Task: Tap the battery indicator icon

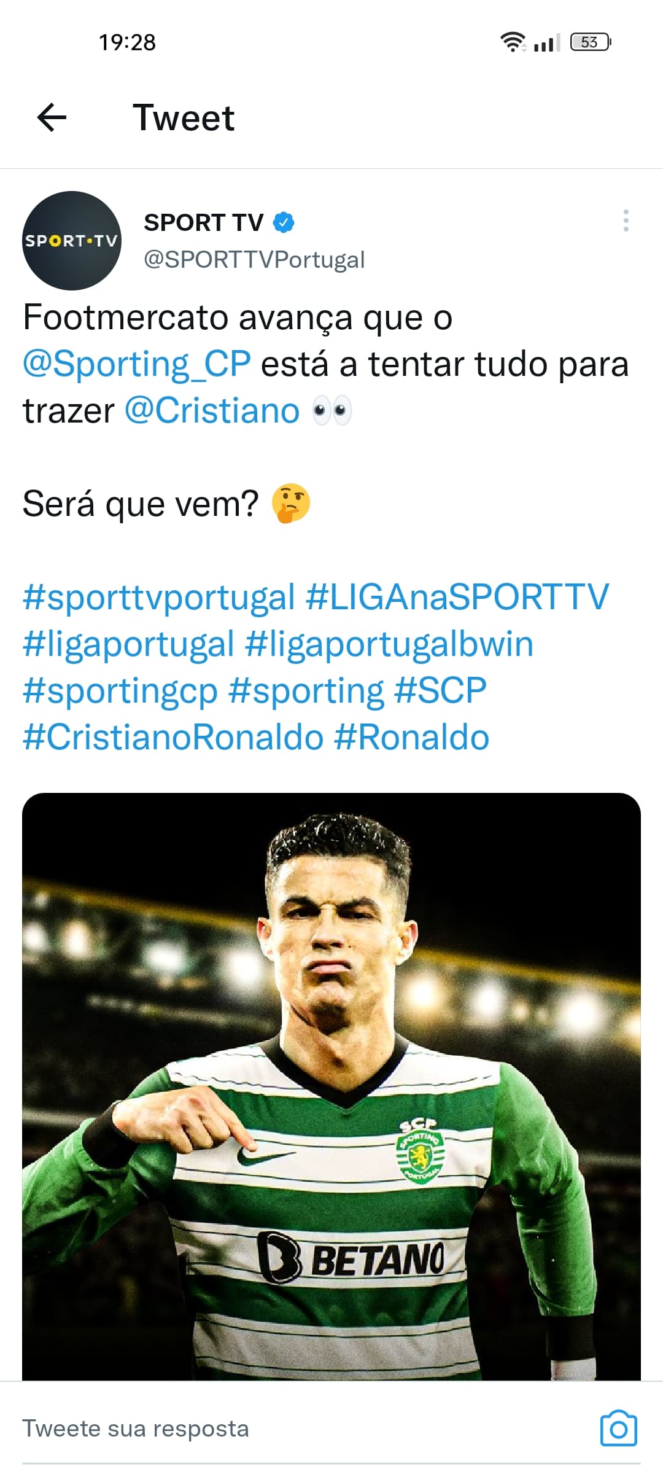Action: 590,42
